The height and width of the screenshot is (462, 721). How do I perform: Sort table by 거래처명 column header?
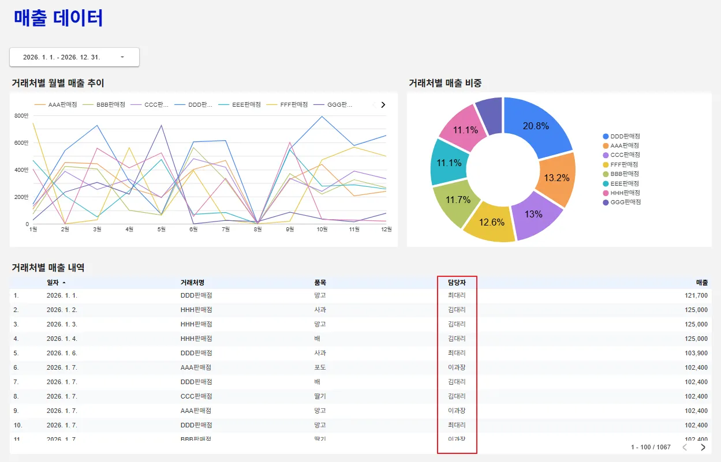click(192, 283)
